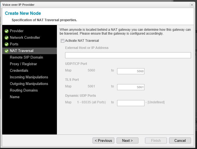Click the TLS Port mapping field
This screenshot has height=149, width=197.
pyautogui.click(x=131, y=87)
